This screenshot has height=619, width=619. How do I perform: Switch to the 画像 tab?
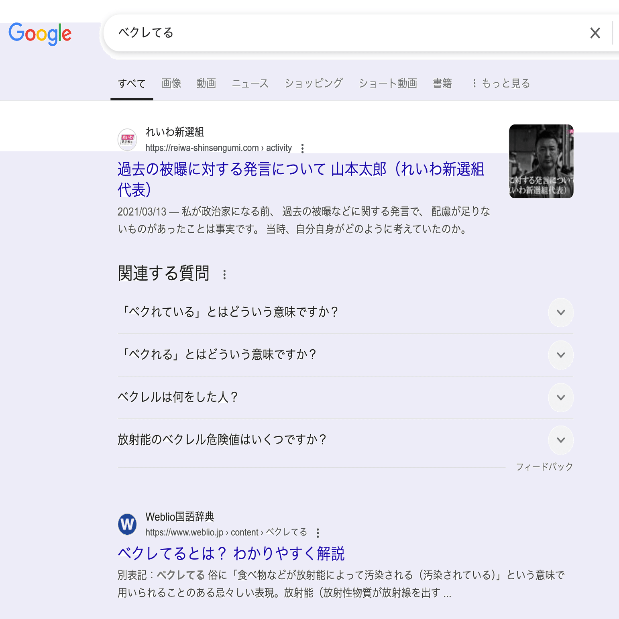click(171, 83)
